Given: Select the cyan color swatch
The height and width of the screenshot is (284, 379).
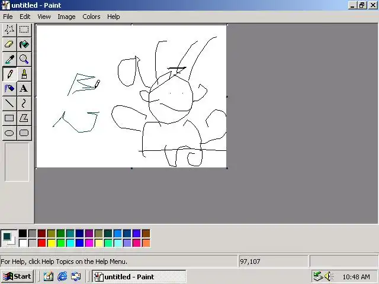Looking at the screenshot, I should pos(70,243).
